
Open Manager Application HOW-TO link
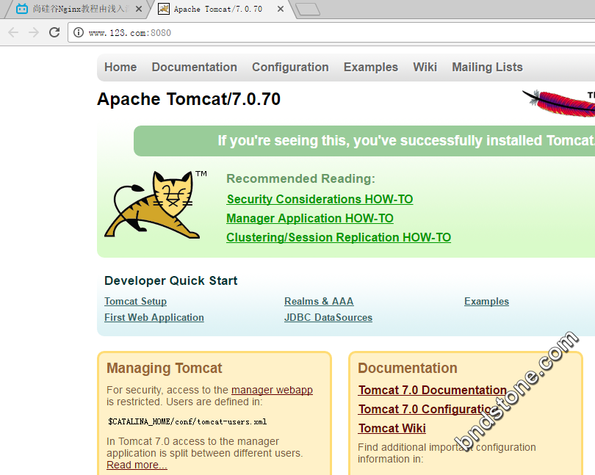310,218
